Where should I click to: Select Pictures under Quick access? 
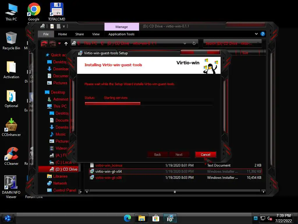pos(57,83)
